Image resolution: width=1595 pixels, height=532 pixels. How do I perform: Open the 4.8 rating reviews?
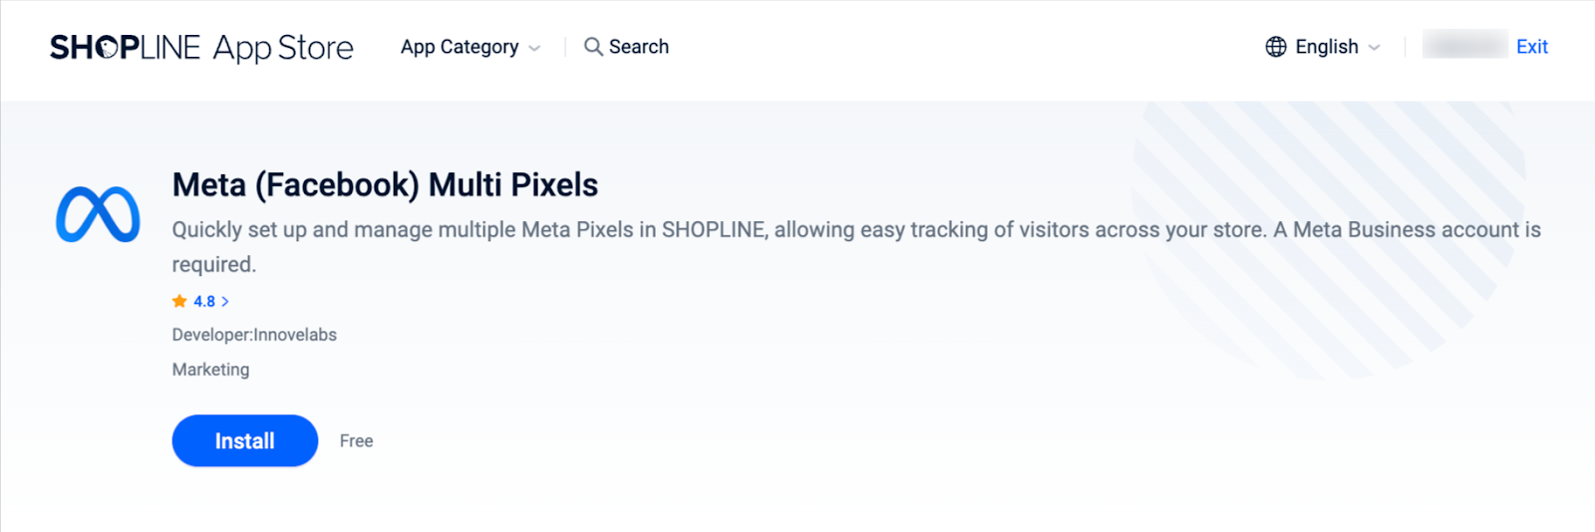click(x=204, y=301)
